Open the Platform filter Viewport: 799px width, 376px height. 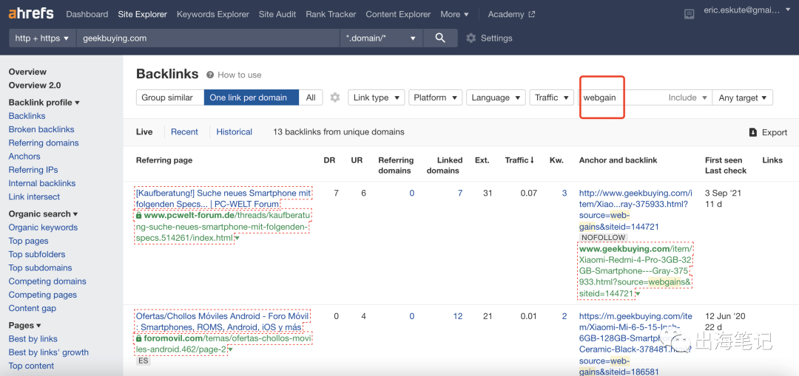point(435,98)
